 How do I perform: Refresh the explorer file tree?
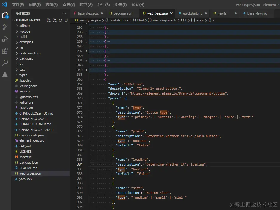(61, 21)
